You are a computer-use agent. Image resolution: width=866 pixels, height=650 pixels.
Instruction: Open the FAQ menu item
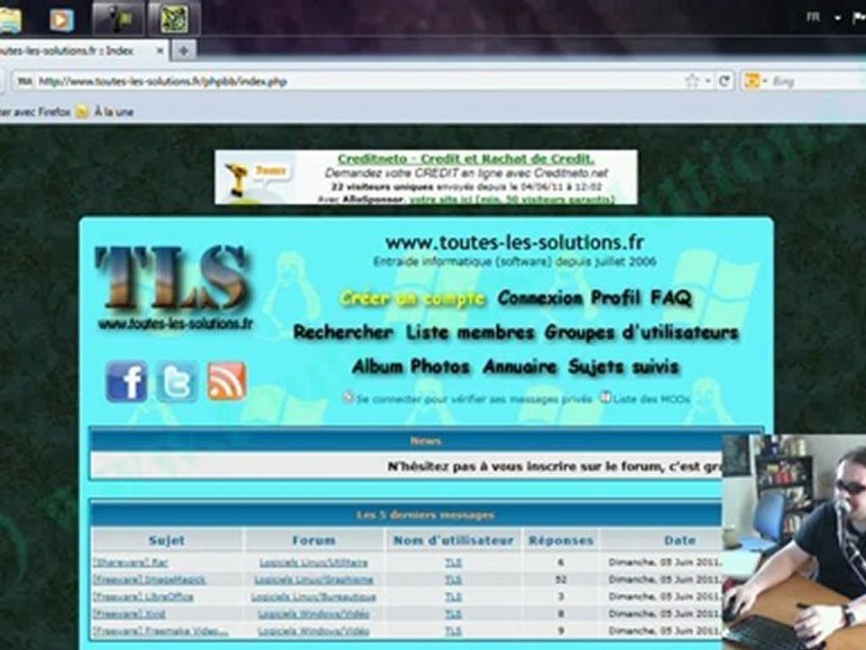671,298
